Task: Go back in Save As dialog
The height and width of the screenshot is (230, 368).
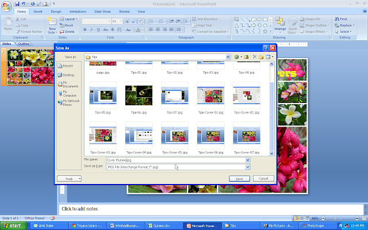Action: pos(236,57)
